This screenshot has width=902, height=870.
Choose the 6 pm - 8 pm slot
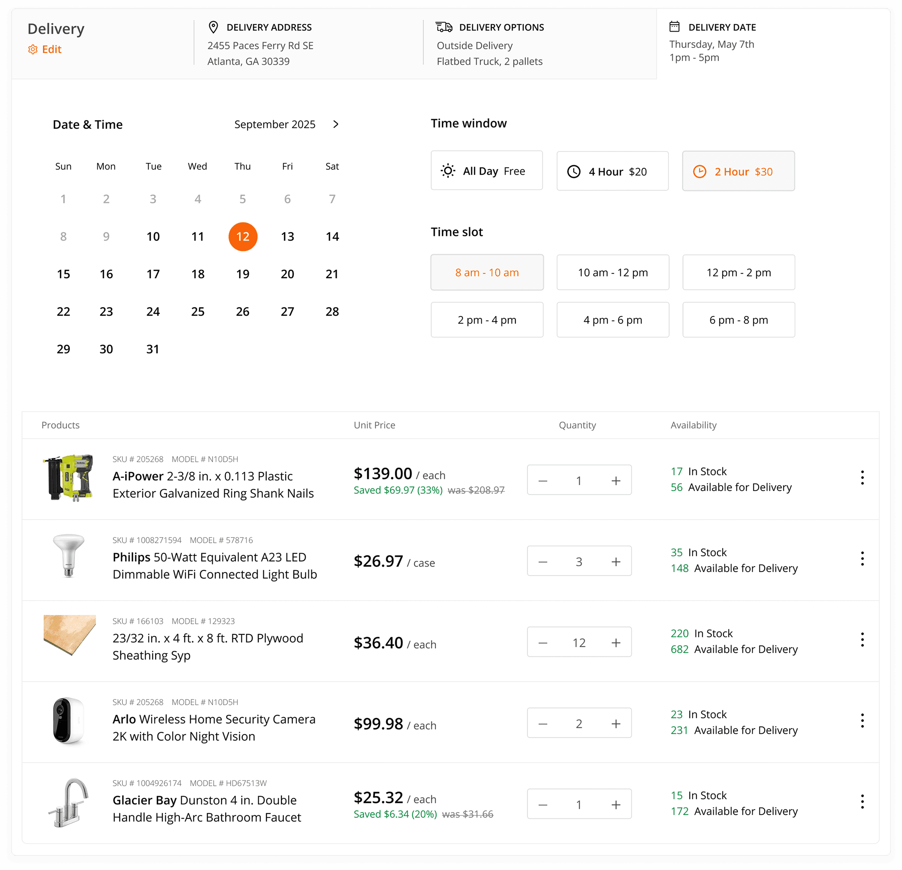(738, 320)
